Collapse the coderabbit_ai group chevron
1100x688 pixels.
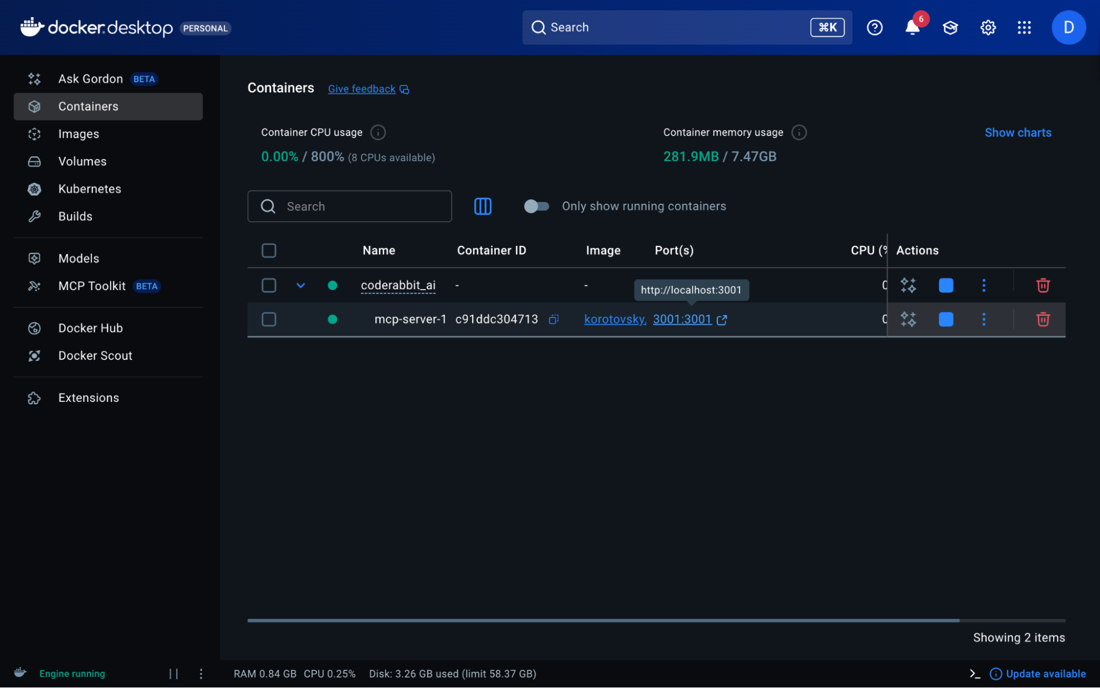click(300, 285)
